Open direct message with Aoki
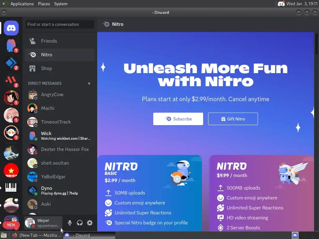Viewport: 319px width, 239px height. pyautogui.click(x=60, y=204)
